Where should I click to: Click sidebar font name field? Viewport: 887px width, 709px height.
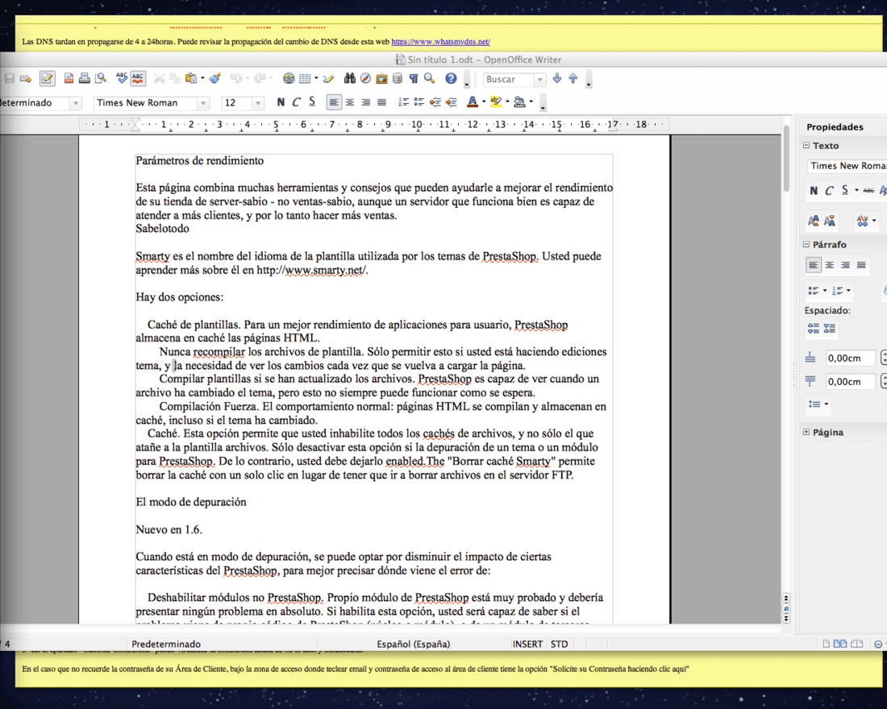(847, 166)
